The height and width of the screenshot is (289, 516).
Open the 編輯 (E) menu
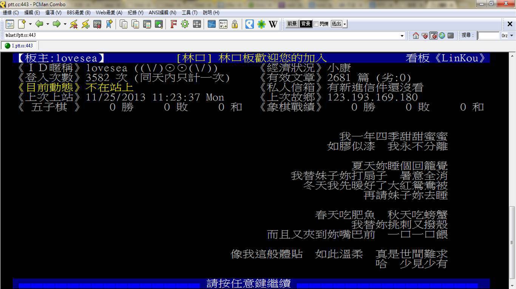pyautogui.click(x=32, y=12)
